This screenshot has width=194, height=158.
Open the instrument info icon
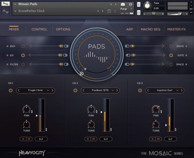[x=130, y=4]
